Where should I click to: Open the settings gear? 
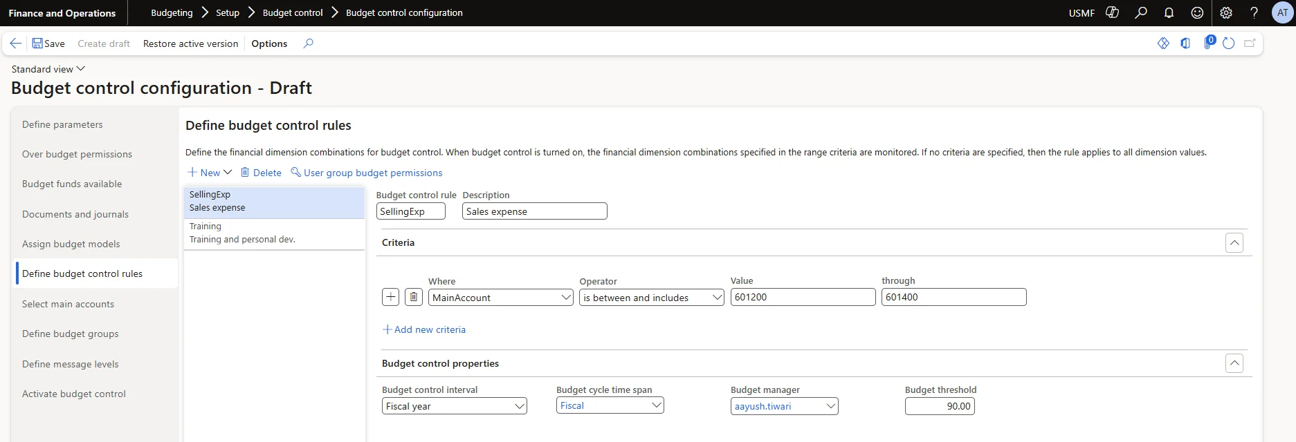(x=1226, y=12)
